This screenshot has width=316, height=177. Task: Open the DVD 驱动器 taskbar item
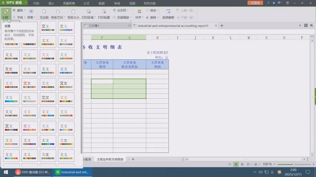click(33, 172)
